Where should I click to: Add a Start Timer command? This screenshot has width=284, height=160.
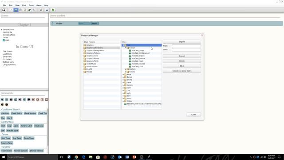coord(6,138)
